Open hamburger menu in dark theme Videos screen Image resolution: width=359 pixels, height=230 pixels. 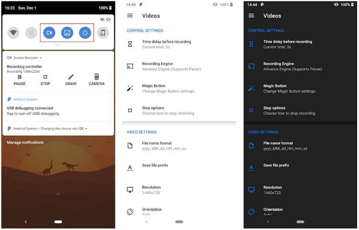[251, 16]
